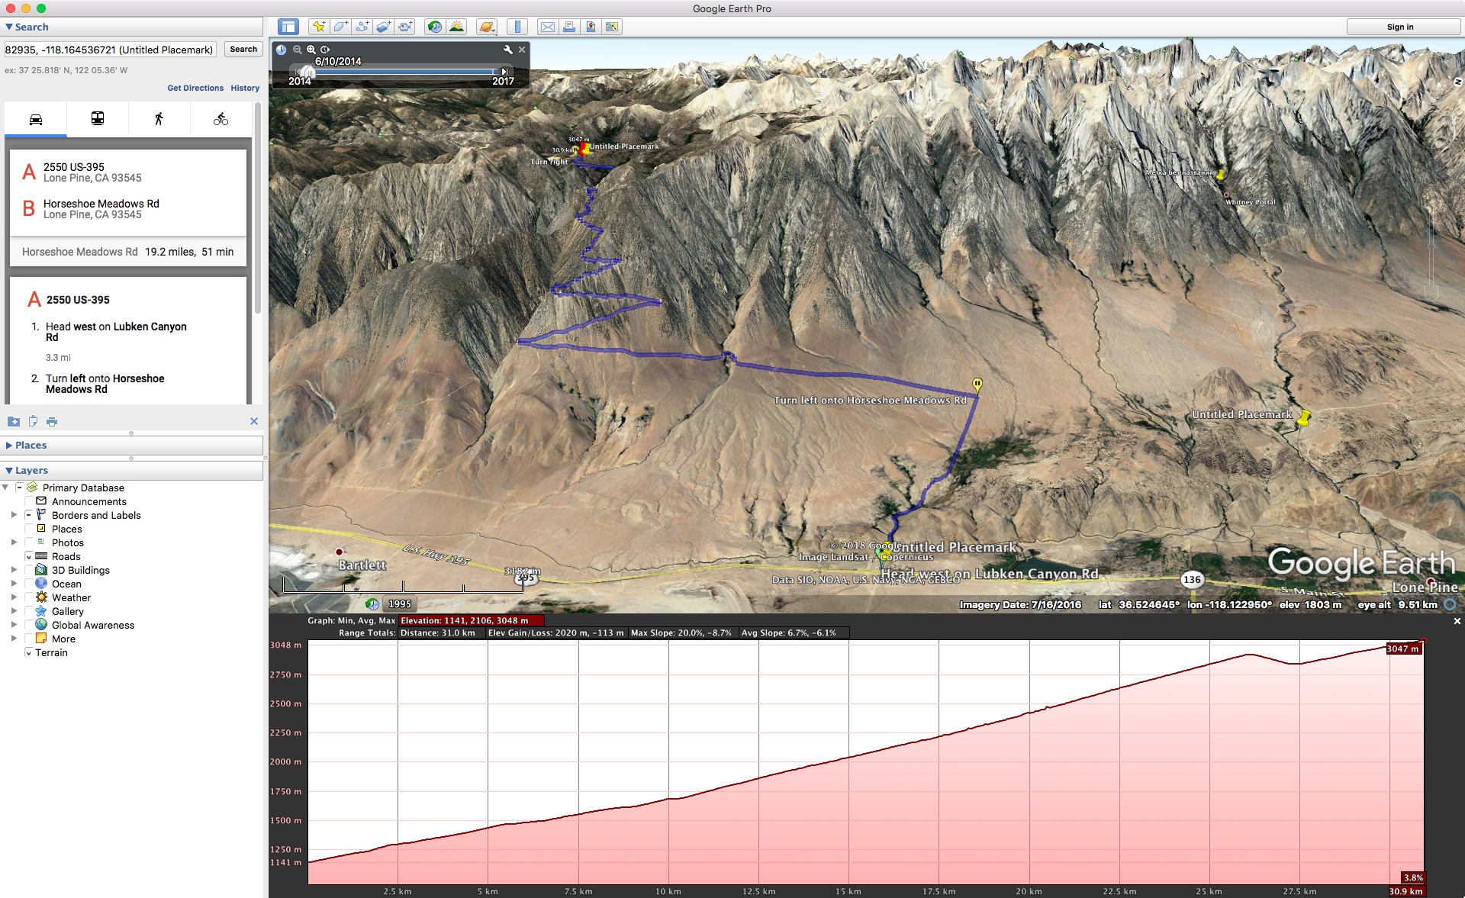Toggle the Borders and Labels checkbox

click(x=28, y=515)
